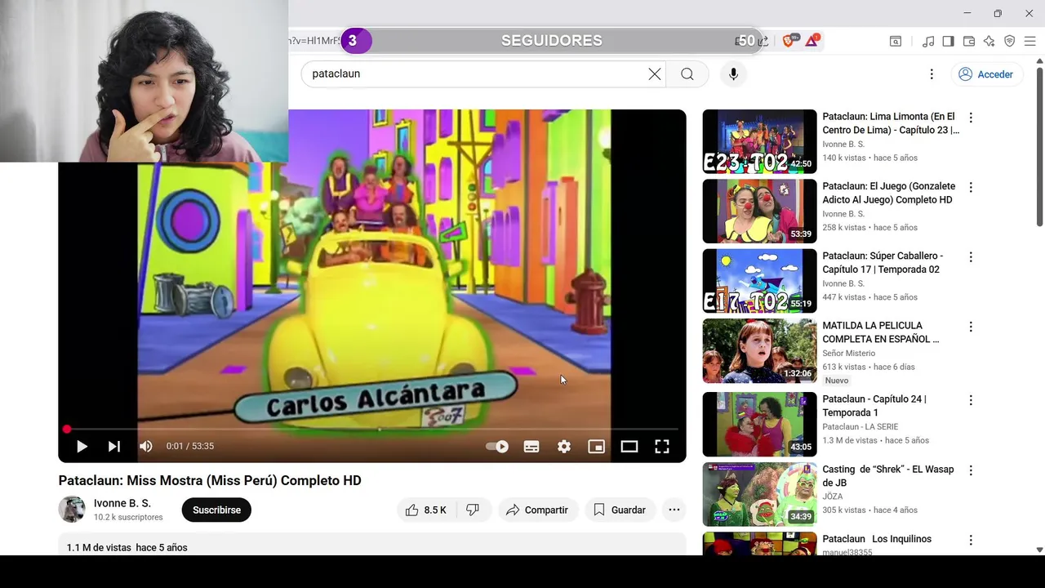Open options menu for Súper Caballero video
Viewport: 1045px width, 588px height.
coord(971,257)
